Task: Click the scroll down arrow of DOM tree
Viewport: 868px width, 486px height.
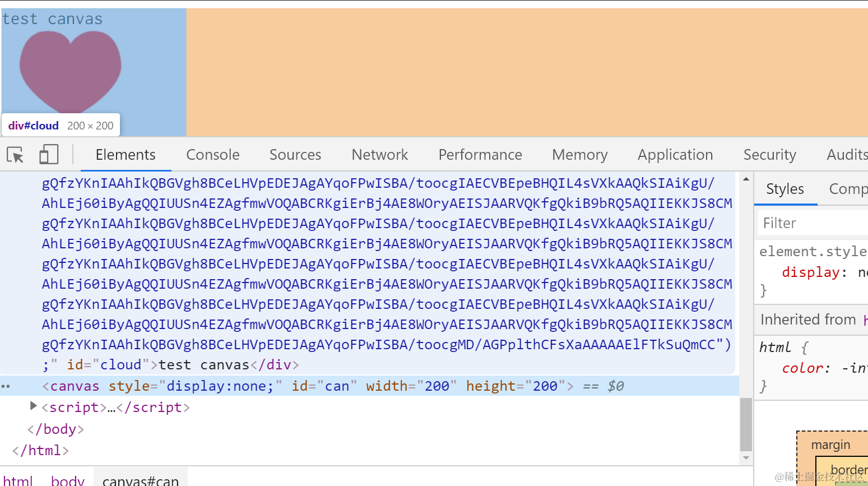Action: 746,458
